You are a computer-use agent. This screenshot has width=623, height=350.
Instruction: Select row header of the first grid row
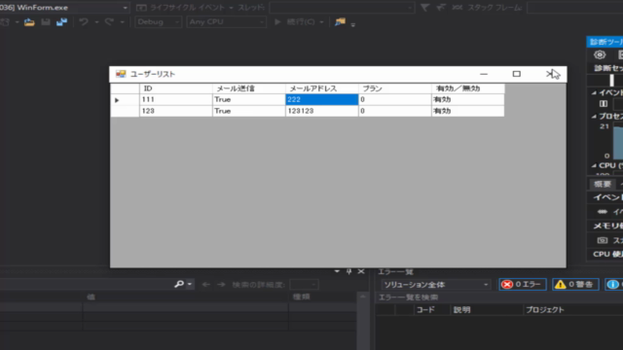[x=125, y=99]
